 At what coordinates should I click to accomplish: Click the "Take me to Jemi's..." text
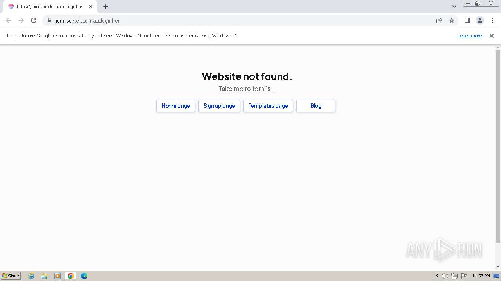pyautogui.click(x=247, y=89)
